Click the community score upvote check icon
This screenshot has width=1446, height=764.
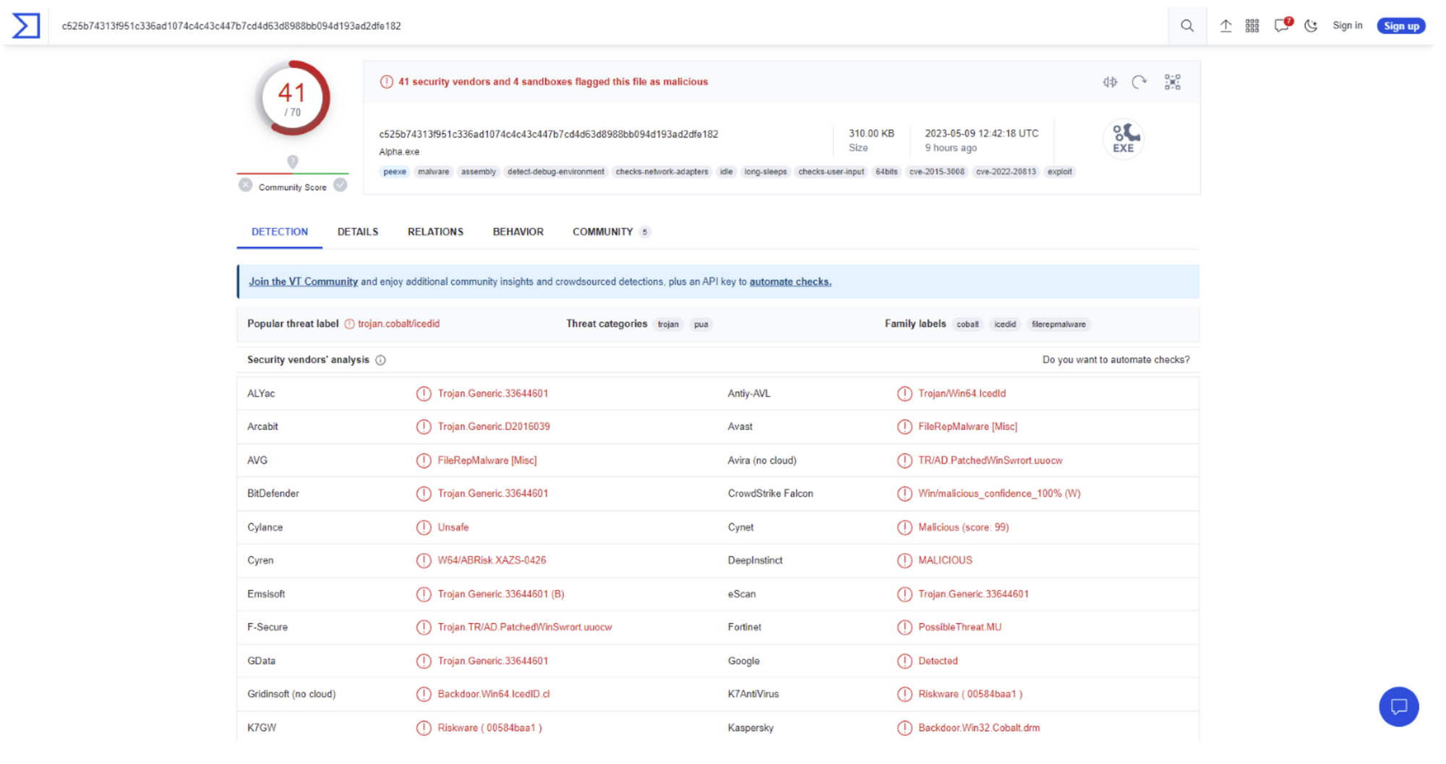point(341,185)
